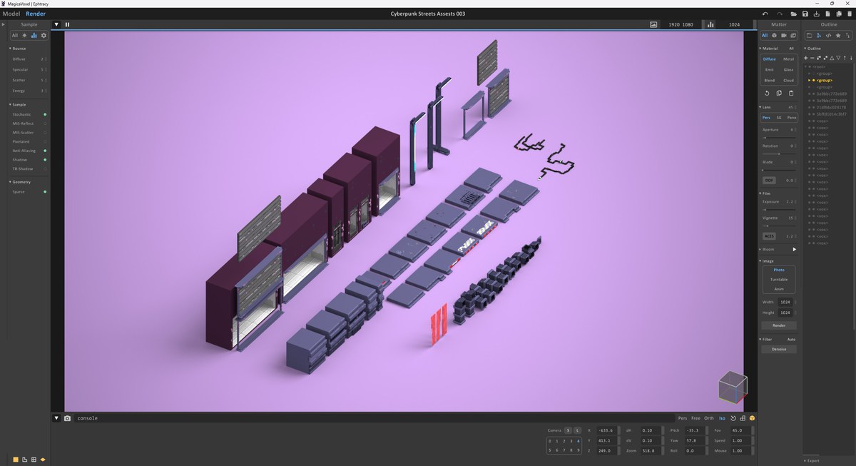Collapse the Bounce section

click(x=10, y=49)
